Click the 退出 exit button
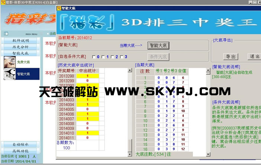Viewport: 261px width, 165px height. pyautogui.click(x=255, y=56)
